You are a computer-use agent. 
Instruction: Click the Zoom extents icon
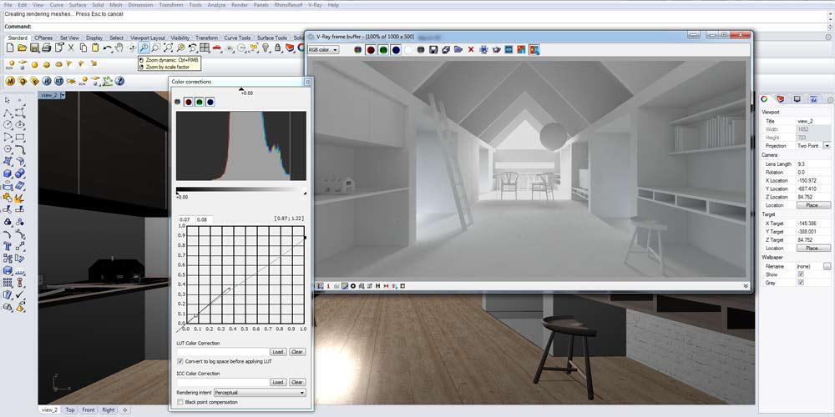(169, 48)
